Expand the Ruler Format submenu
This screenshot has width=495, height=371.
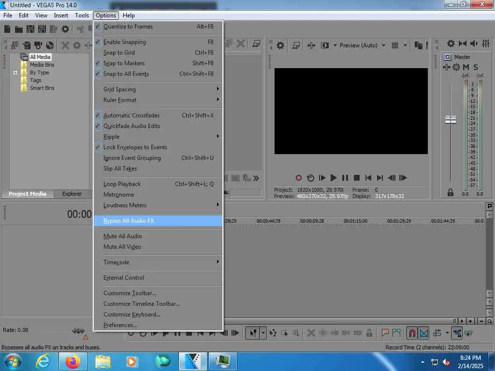[x=158, y=100]
